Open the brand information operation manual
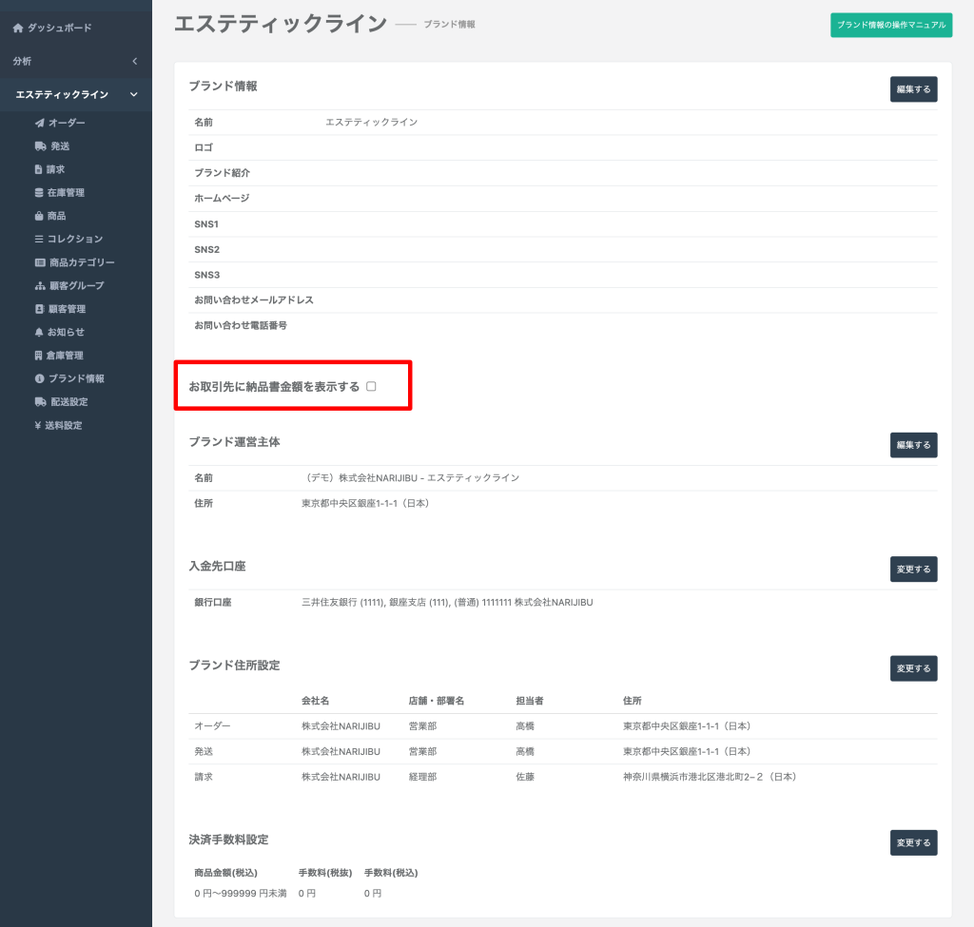The image size is (974, 927). [890, 26]
